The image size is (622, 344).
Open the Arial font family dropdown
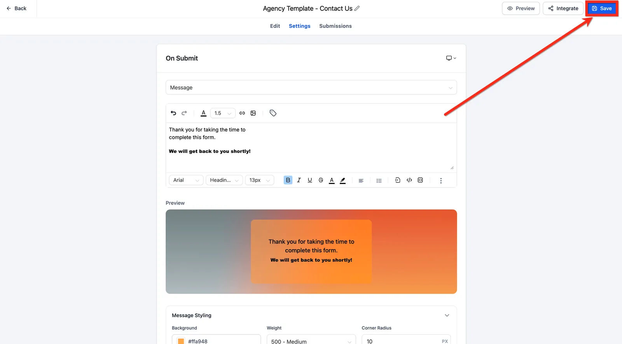[186, 180]
